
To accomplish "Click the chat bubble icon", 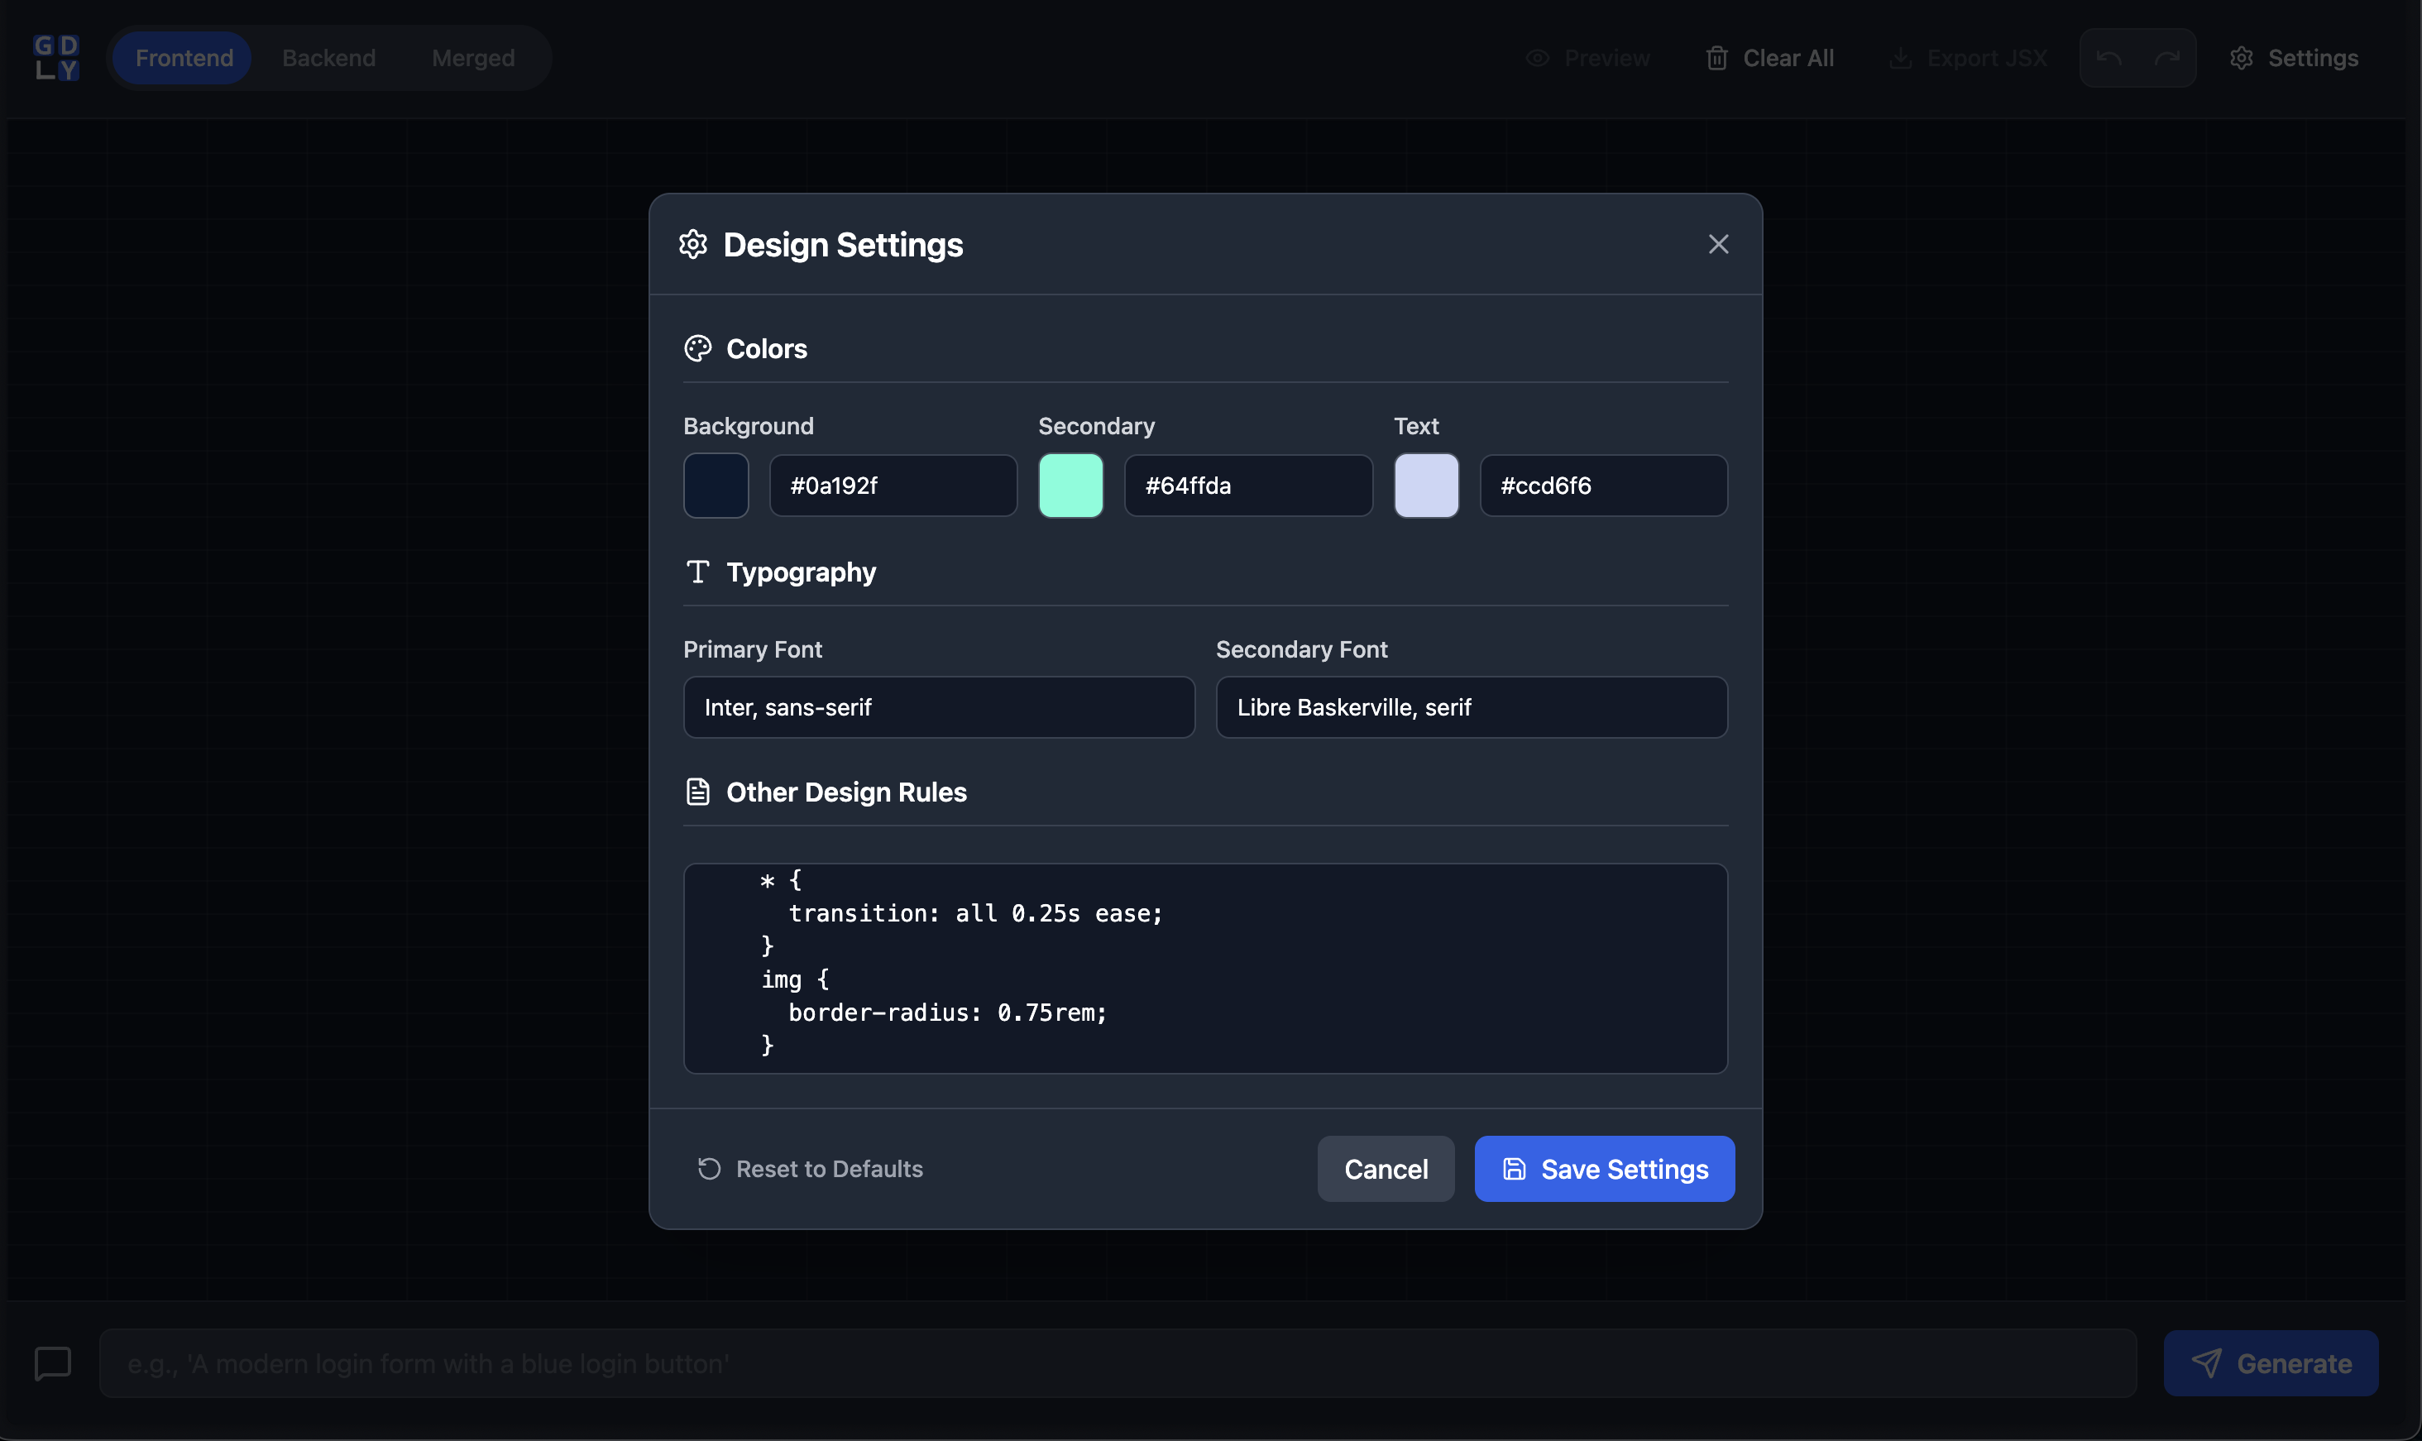I will click(52, 1362).
